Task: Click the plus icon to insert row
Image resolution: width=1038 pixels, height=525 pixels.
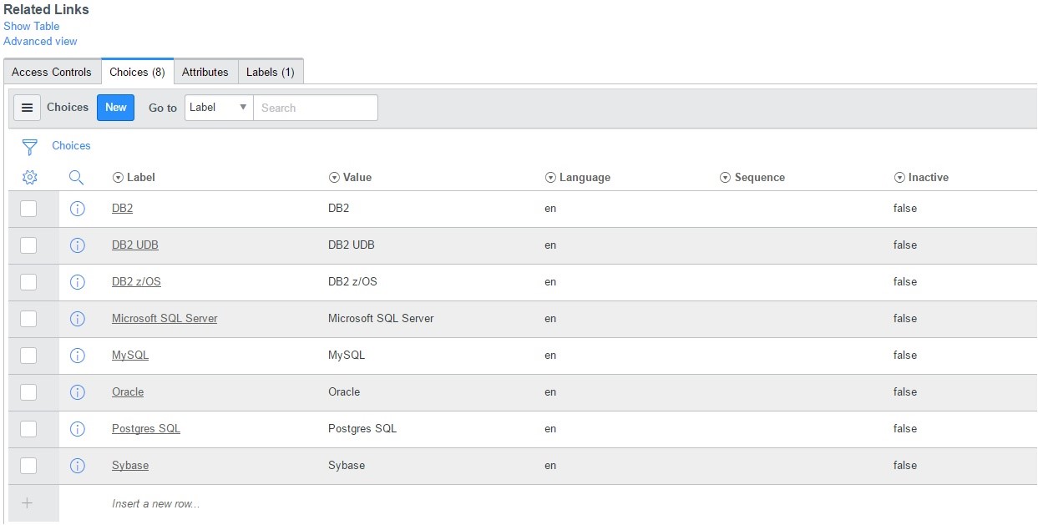Action: click(28, 503)
